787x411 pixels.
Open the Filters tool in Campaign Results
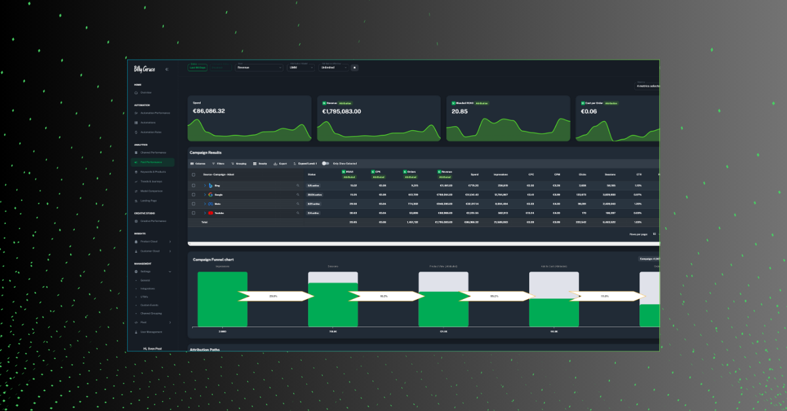coord(216,163)
